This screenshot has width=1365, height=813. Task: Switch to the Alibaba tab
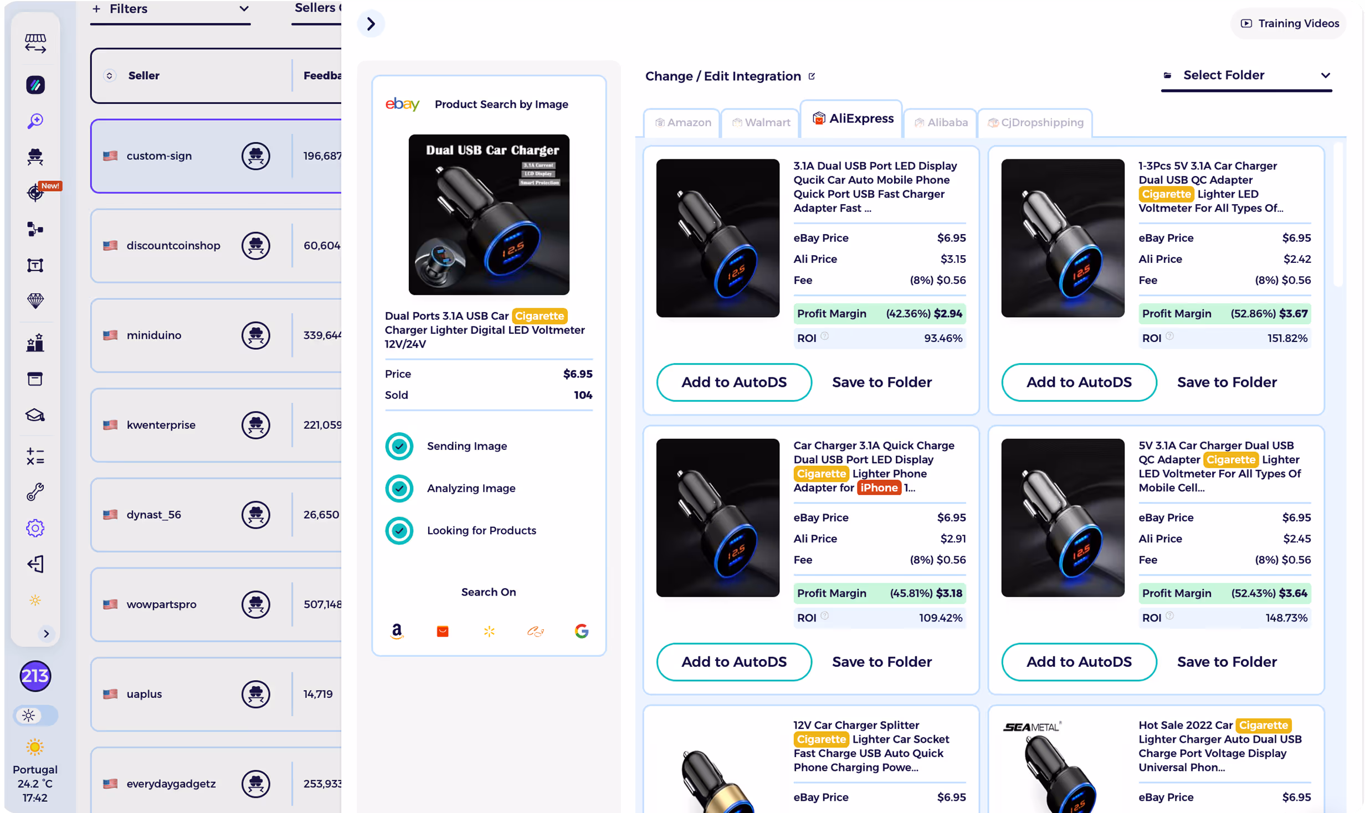[x=941, y=122]
